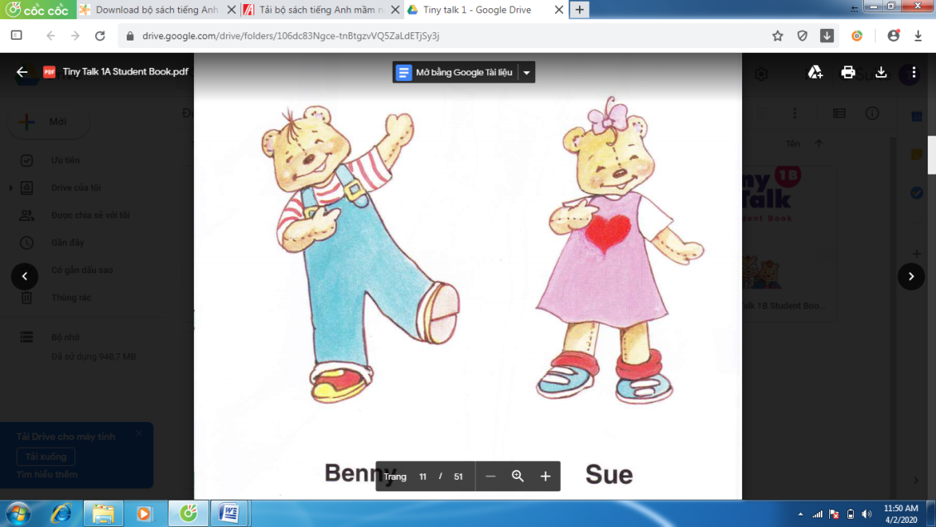This screenshot has height=527, width=936.
Task: Go back one page in the browser
Action: tap(51, 36)
